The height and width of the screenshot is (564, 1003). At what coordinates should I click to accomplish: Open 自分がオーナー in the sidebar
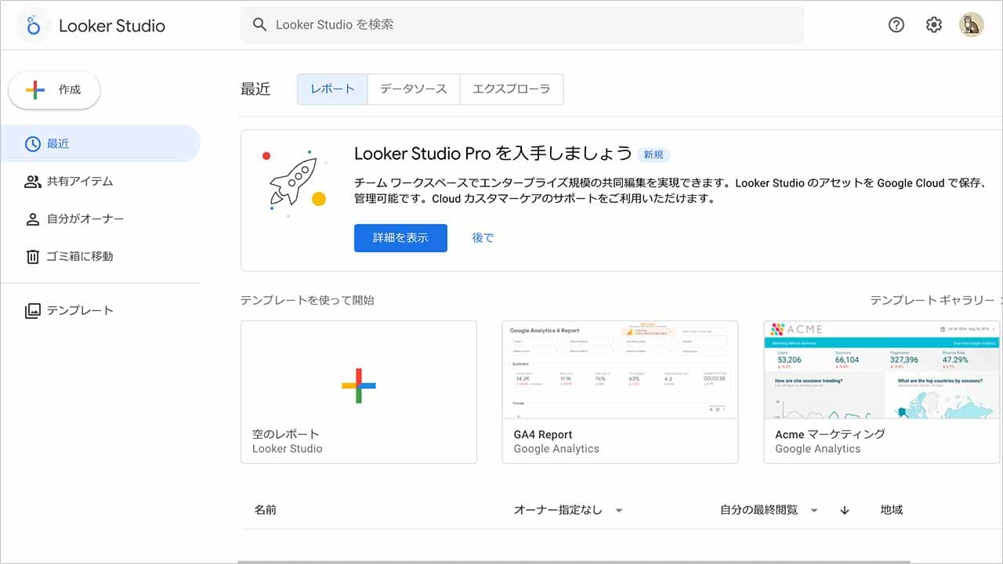pos(100,219)
